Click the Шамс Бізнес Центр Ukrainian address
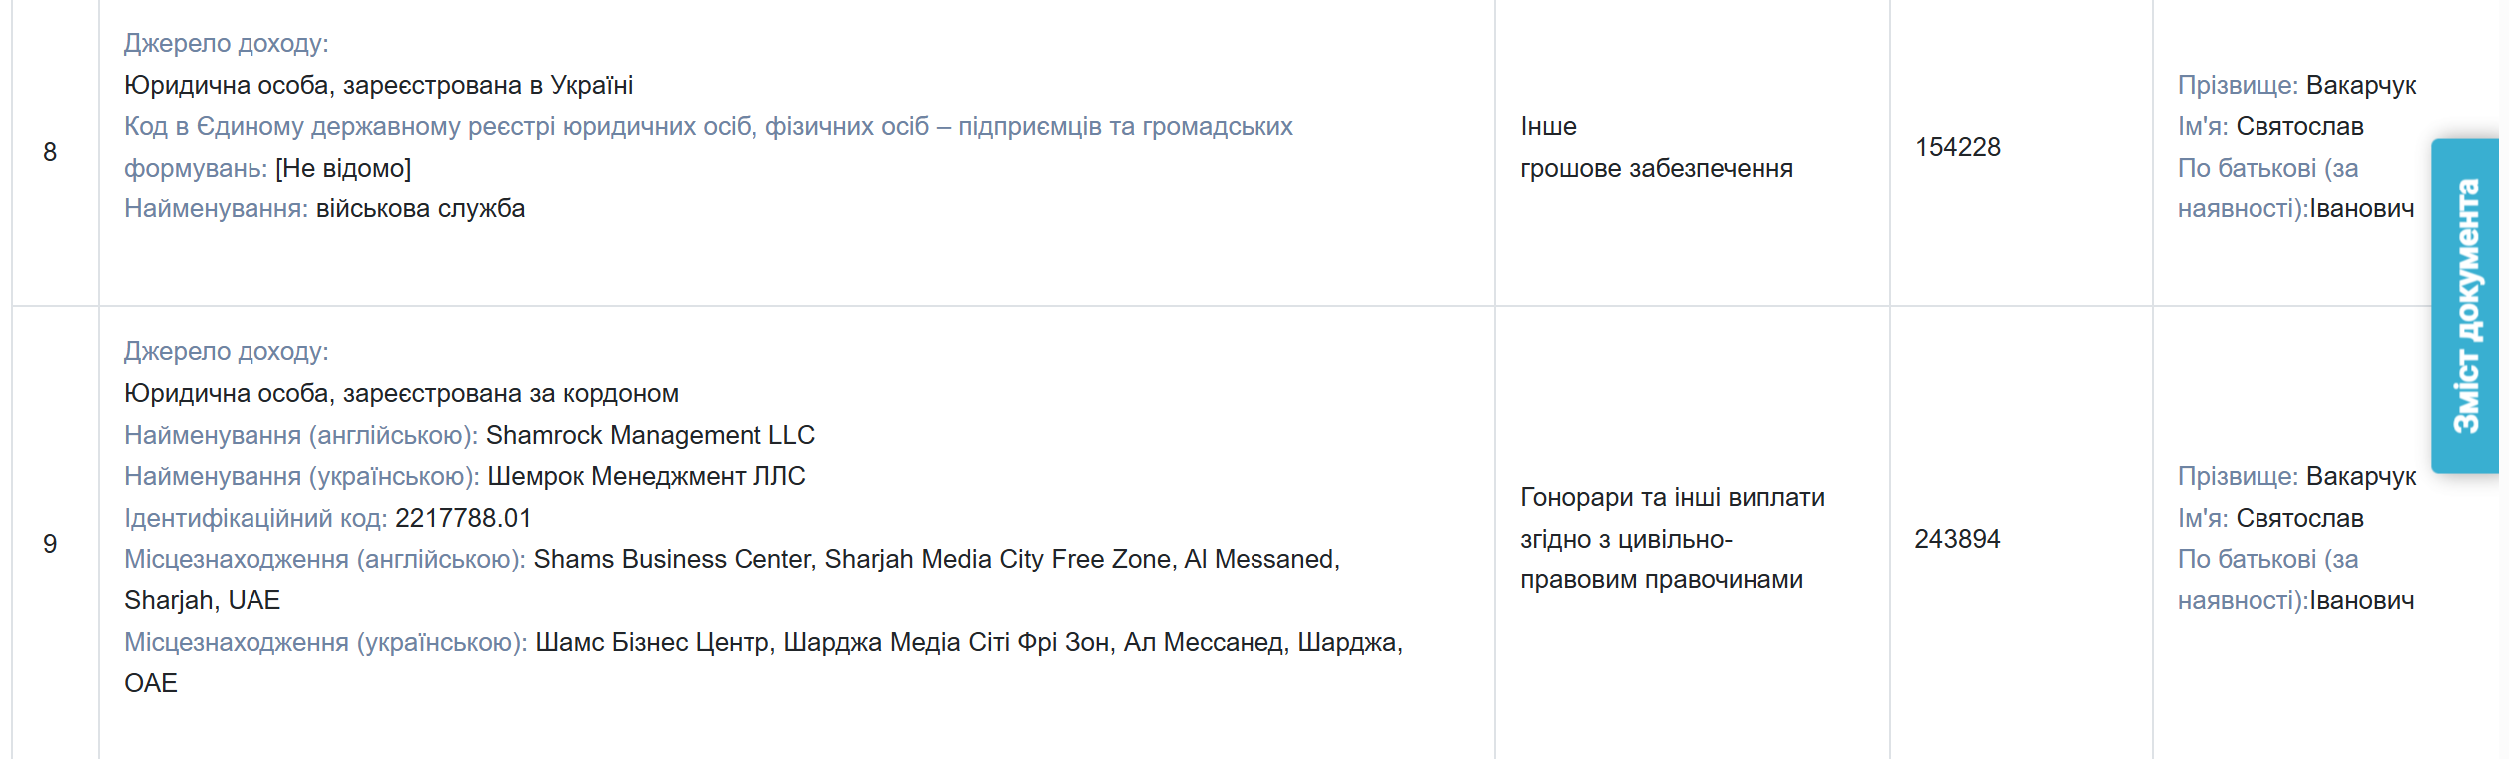 (968, 643)
